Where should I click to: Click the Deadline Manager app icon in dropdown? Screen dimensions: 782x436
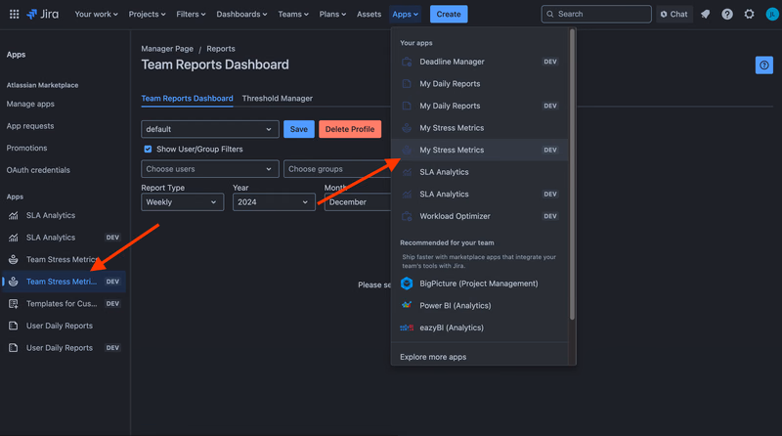point(407,62)
